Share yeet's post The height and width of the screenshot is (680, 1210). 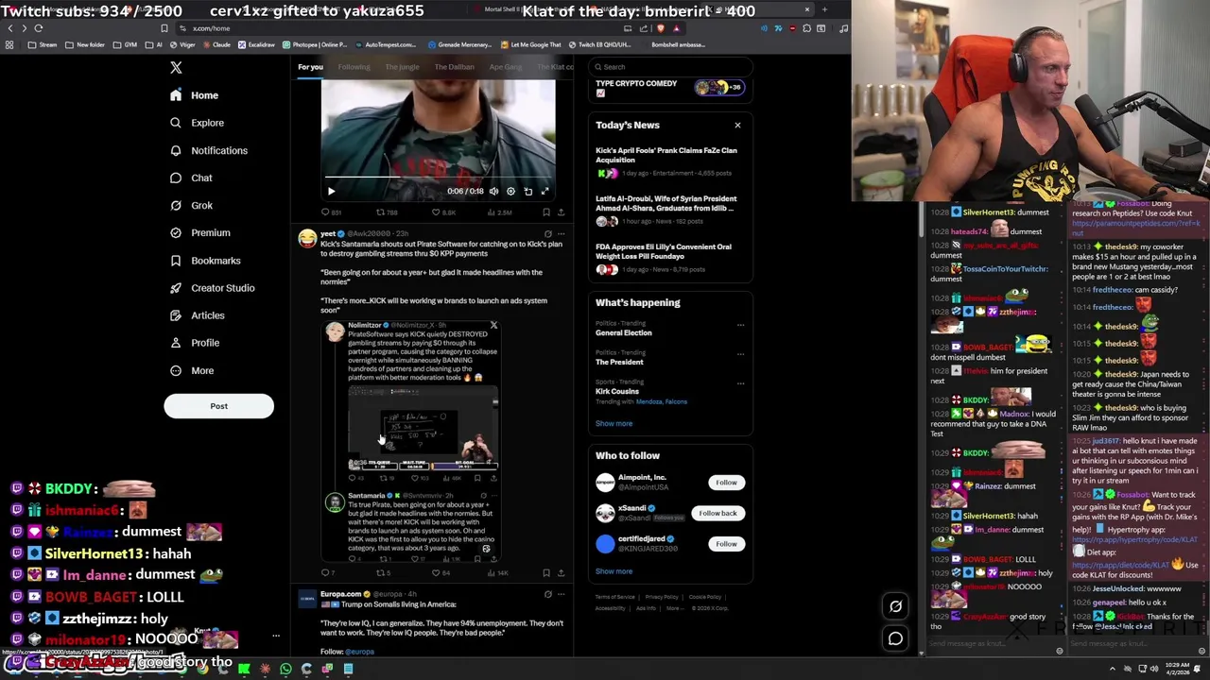[561, 572]
